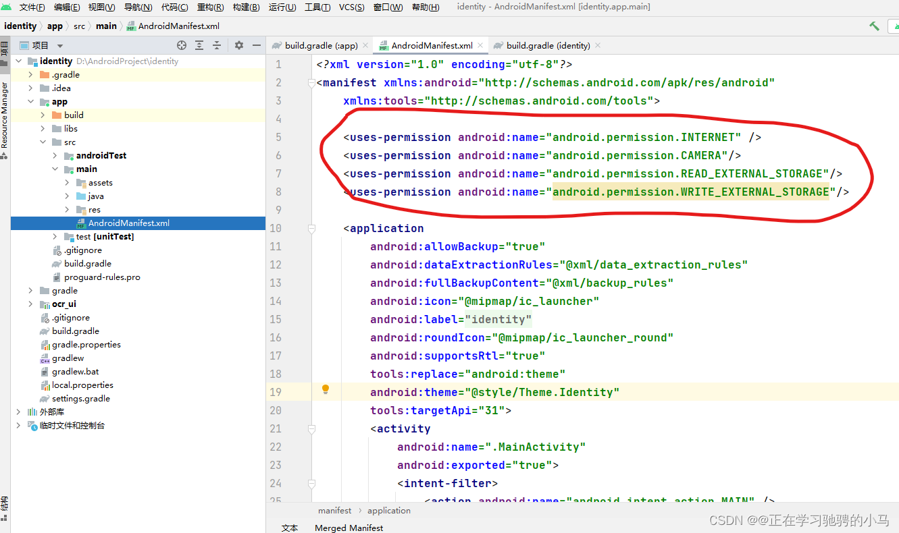899x533 pixels.
Task: Expand the androidTest folder
Action: coord(55,156)
